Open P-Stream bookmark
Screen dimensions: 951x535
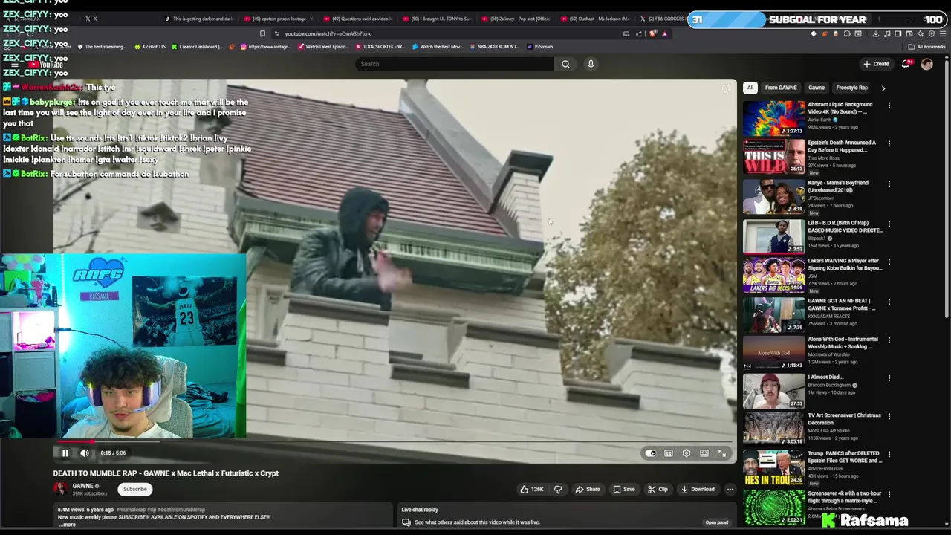click(540, 47)
